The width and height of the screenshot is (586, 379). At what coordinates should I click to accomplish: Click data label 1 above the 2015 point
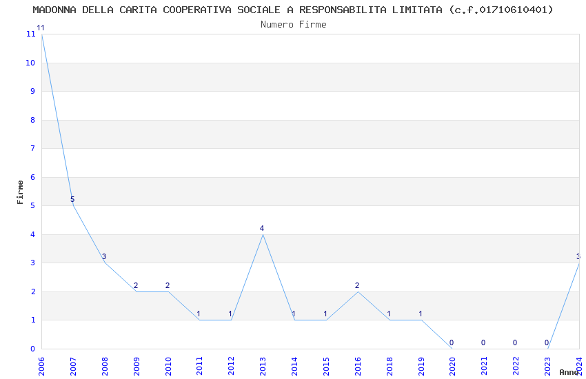[x=325, y=314]
